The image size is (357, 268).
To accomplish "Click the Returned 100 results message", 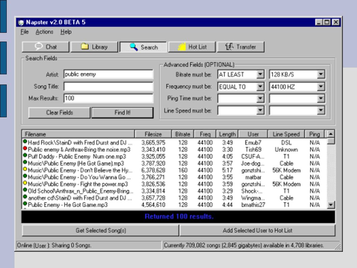I will 179,216.
